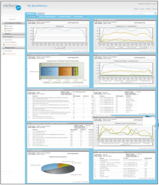
Task: Focus the quick topic search field
Action: 143,14
